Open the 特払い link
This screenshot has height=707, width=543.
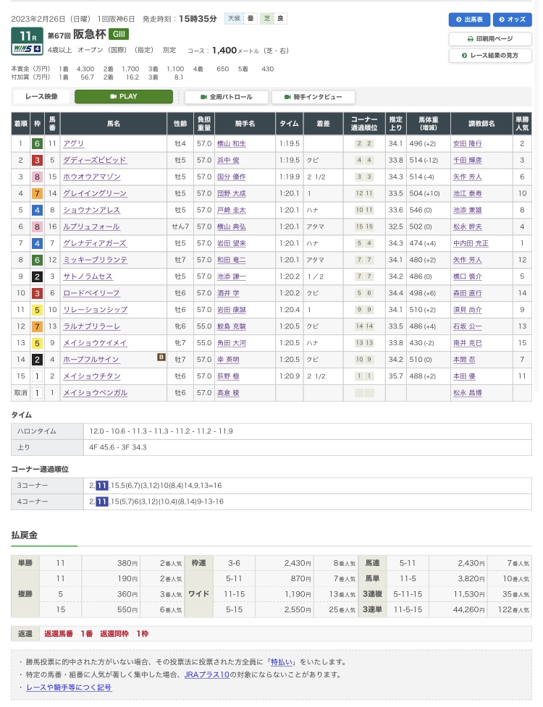[282, 662]
